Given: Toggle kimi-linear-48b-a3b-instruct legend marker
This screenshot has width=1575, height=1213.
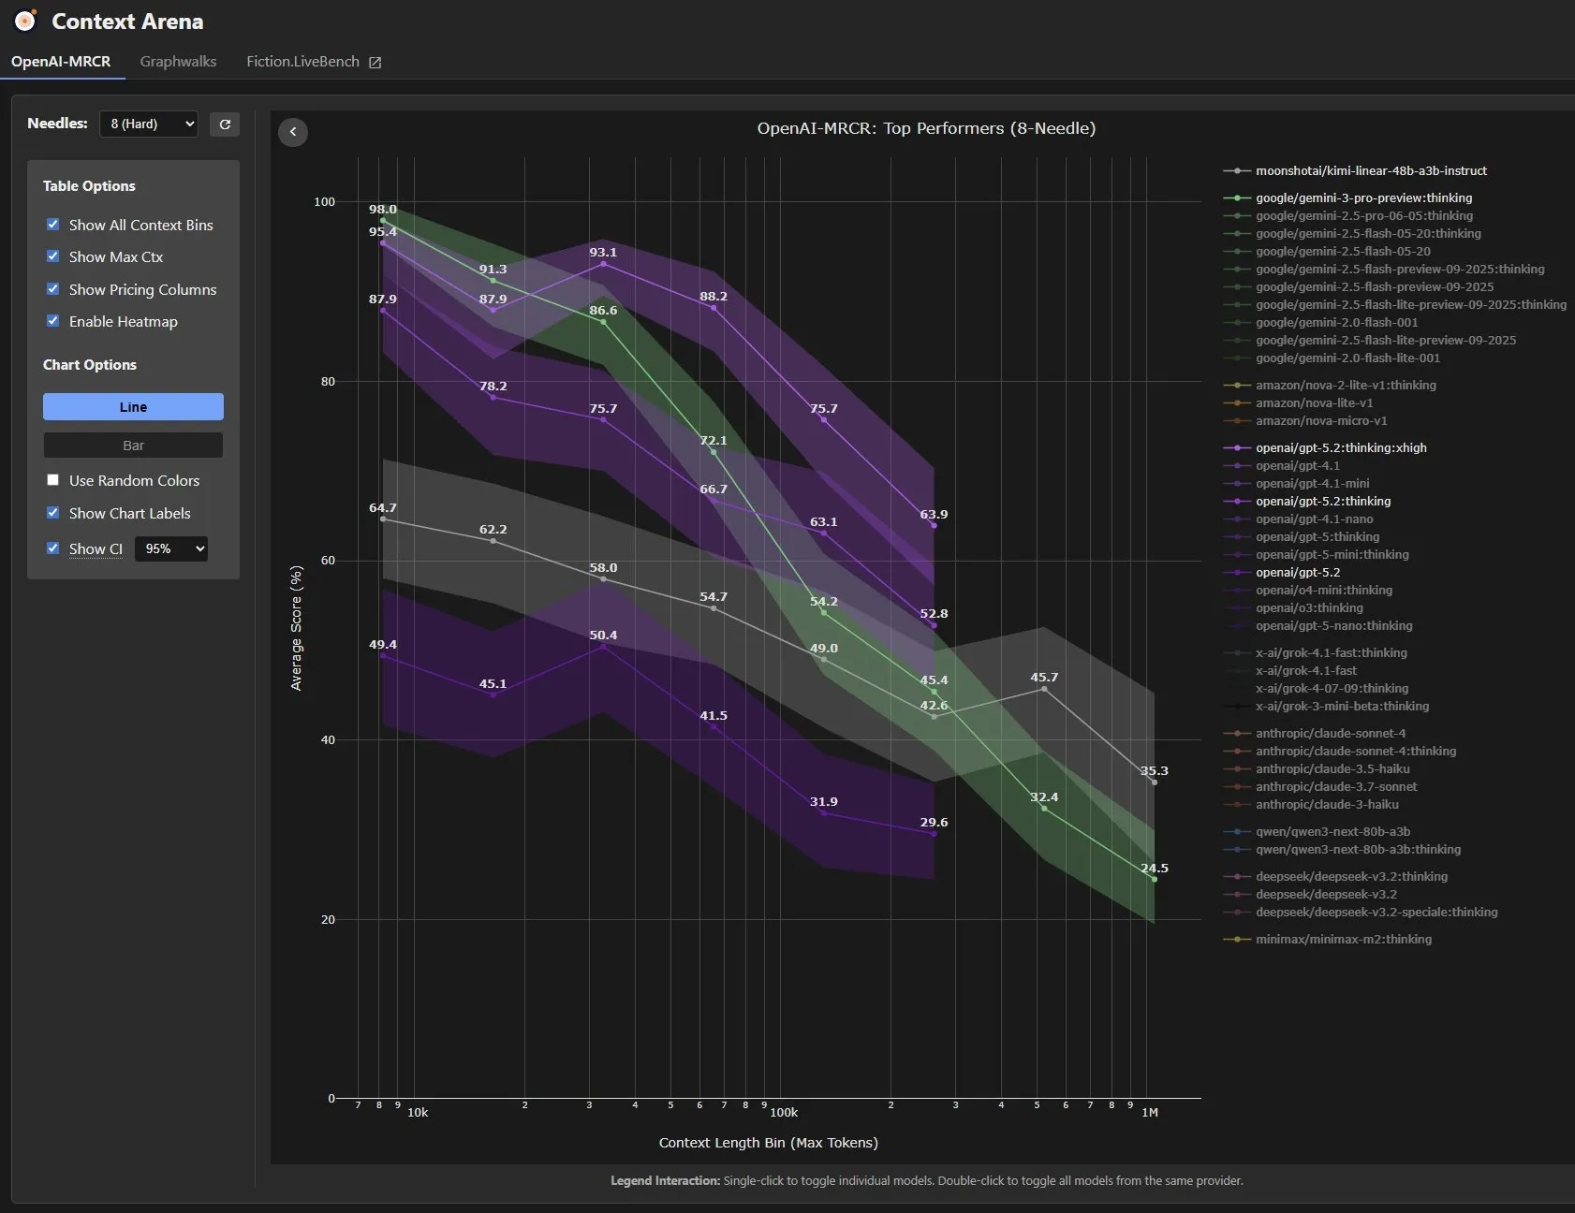Looking at the screenshot, I should [1237, 171].
